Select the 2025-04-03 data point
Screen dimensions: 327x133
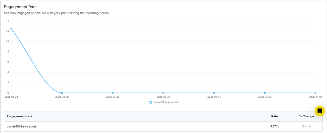pos(315,93)
